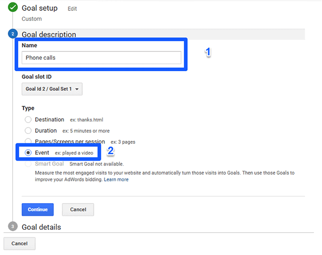Click the blue Continue button
322x255 pixels.
coord(38,210)
